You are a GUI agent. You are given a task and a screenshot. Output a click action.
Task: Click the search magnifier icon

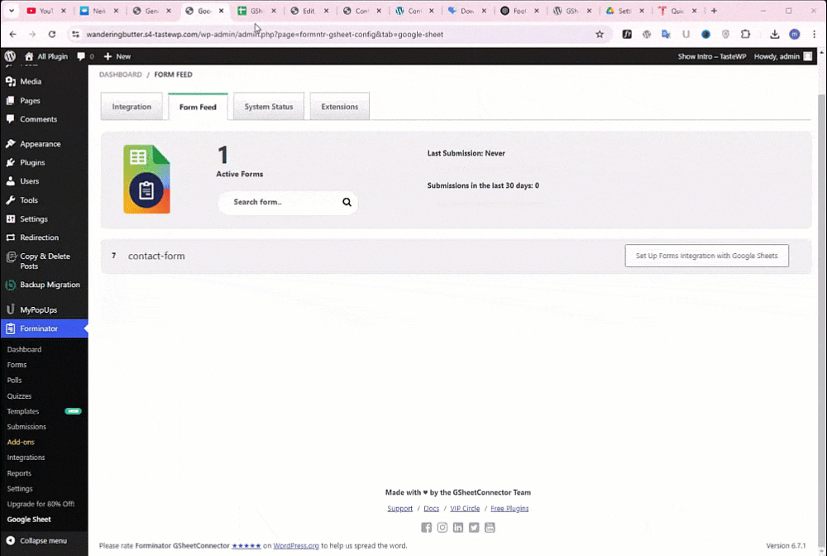tap(347, 202)
